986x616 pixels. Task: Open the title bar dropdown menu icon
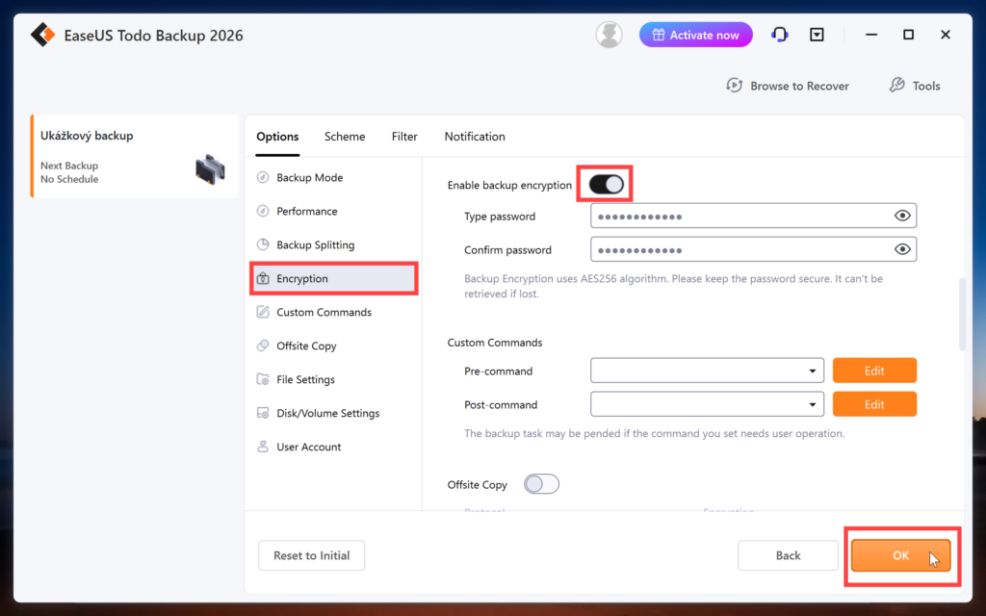coord(817,35)
